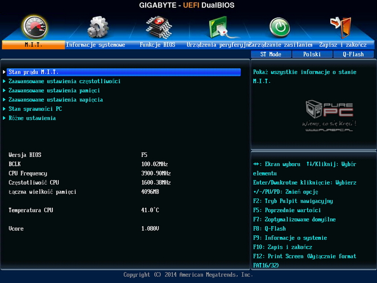This screenshot has height=283, width=377.
Task: Click the BIOS version value F5
Action: (x=144, y=155)
